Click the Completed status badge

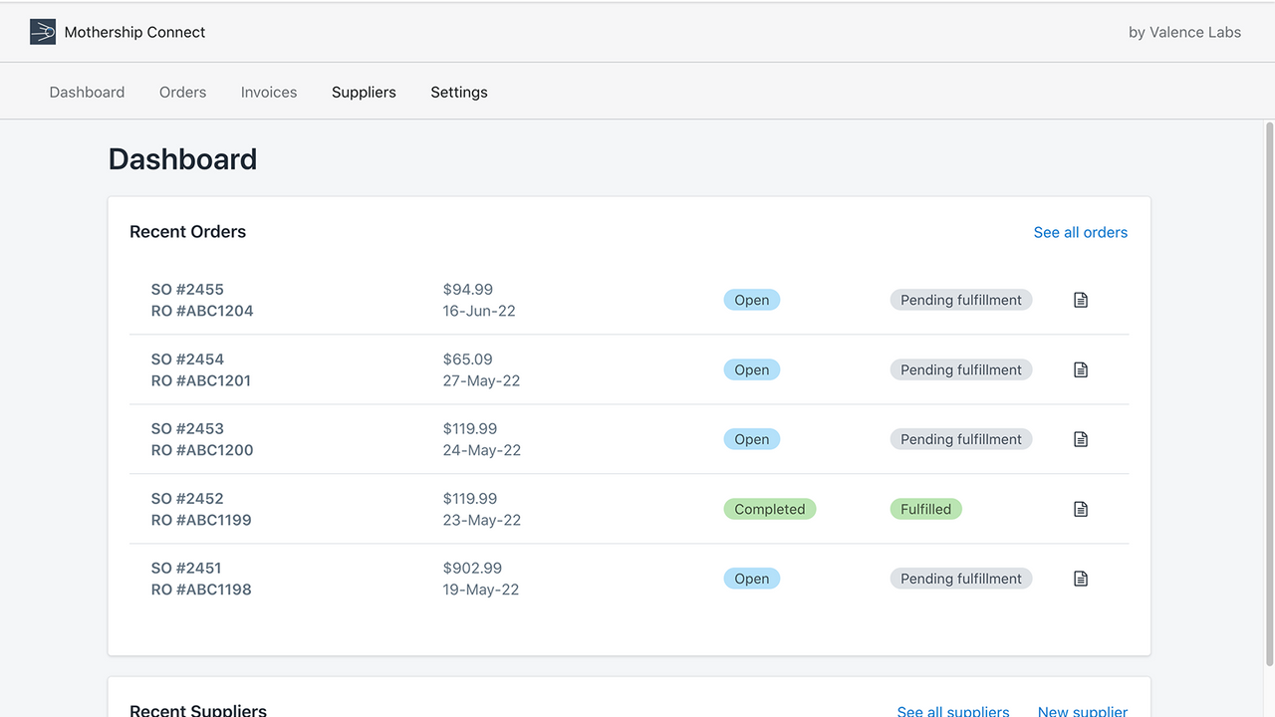pos(770,509)
